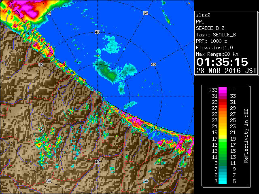Viewport: 259px width, 194px height.
Task: Click the "---" legend upper-bound label
Action: point(231,90)
